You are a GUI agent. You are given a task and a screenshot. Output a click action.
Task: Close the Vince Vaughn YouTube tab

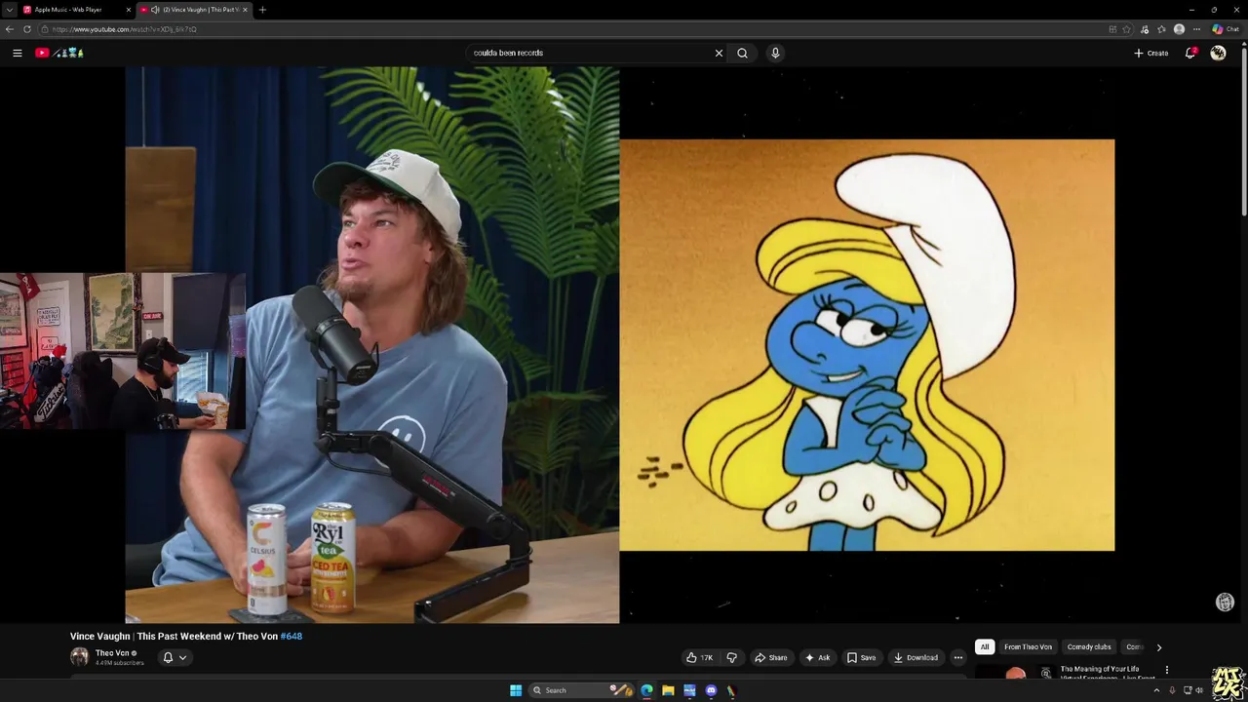point(245,10)
